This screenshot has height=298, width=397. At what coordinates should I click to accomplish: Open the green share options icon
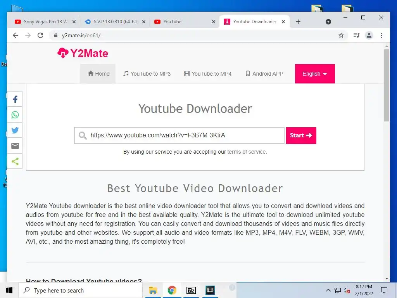coord(15,161)
